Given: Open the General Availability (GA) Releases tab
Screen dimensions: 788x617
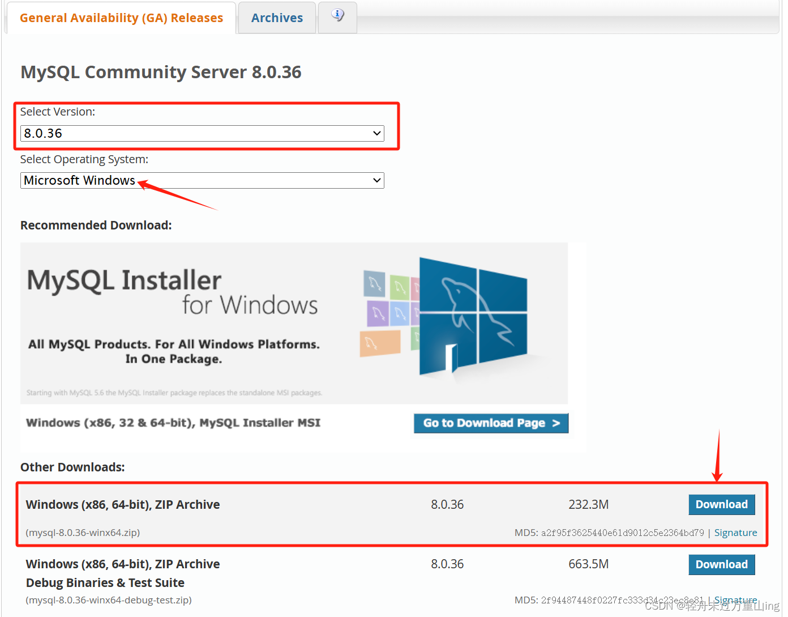Looking at the screenshot, I should click(121, 18).
